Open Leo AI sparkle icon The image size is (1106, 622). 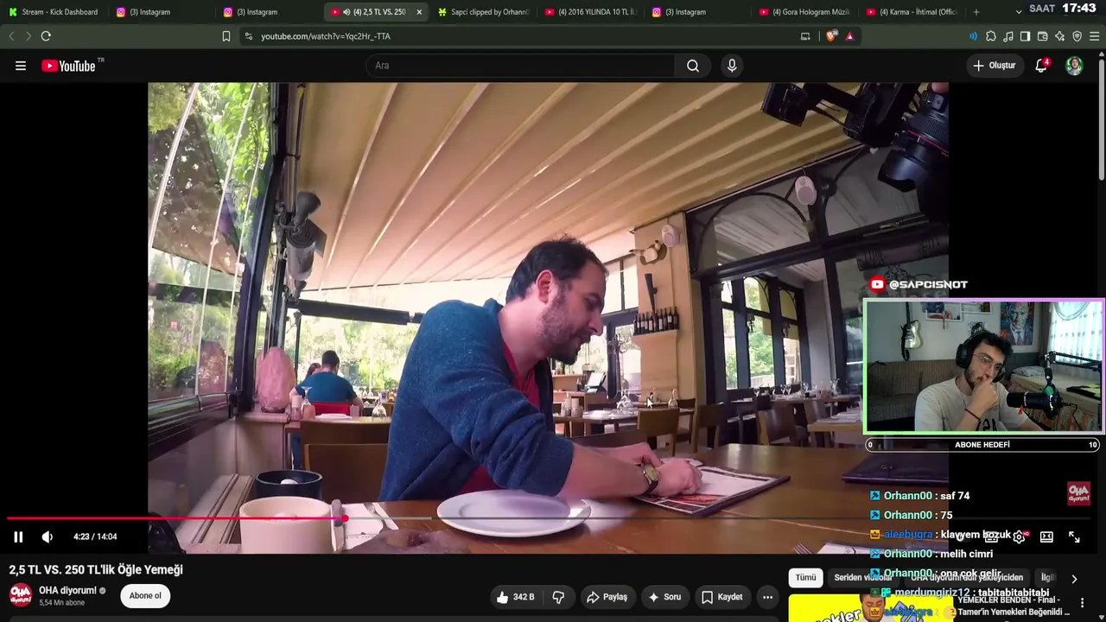click(1059, 36)
